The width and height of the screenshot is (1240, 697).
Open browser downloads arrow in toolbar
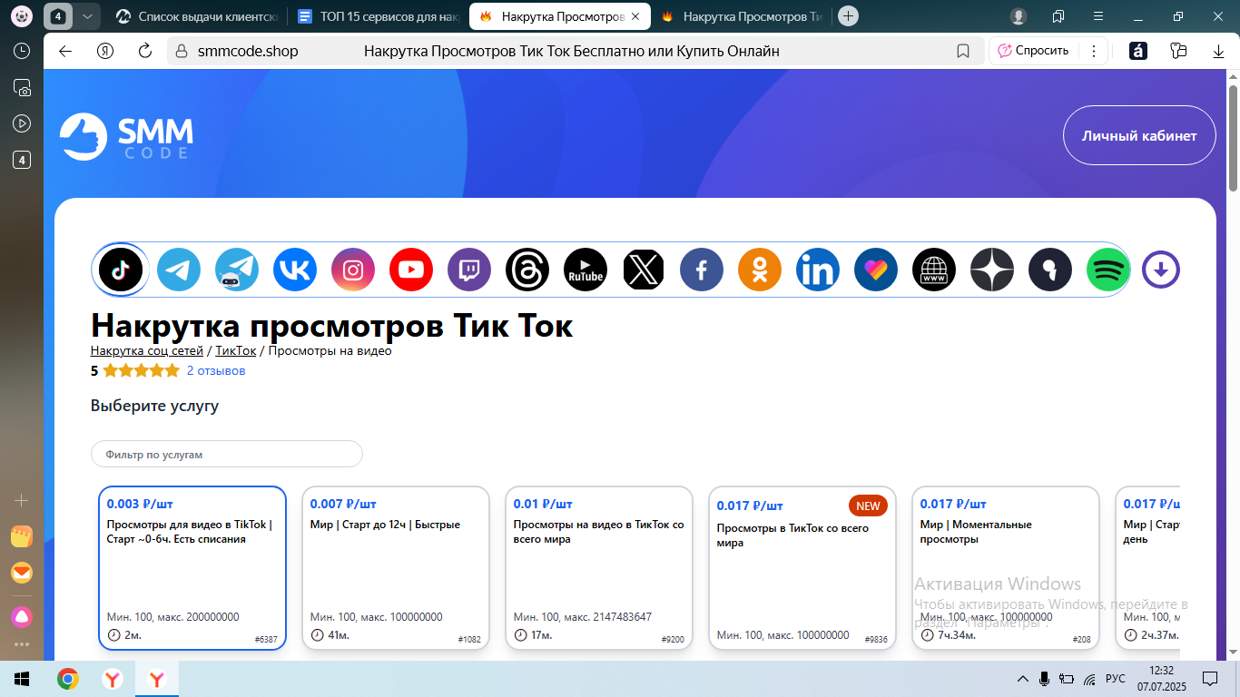coord(1218,52)
